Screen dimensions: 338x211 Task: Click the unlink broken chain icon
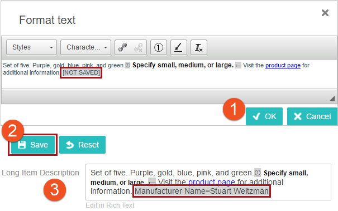click(139, 47)
